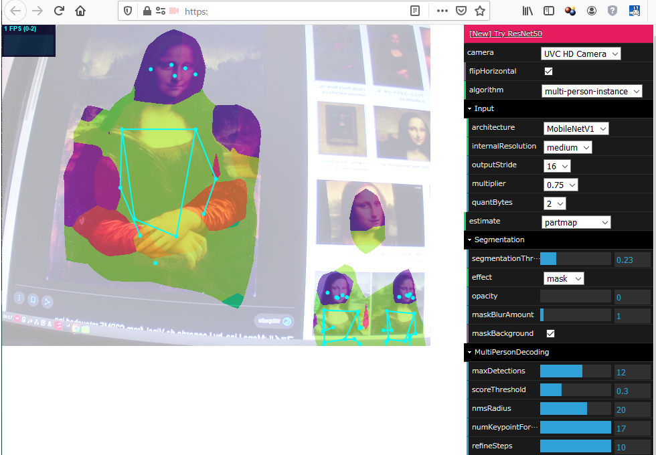
Task: Click the segmentationThreshold value 0.23 field
Action: (632, 260)
